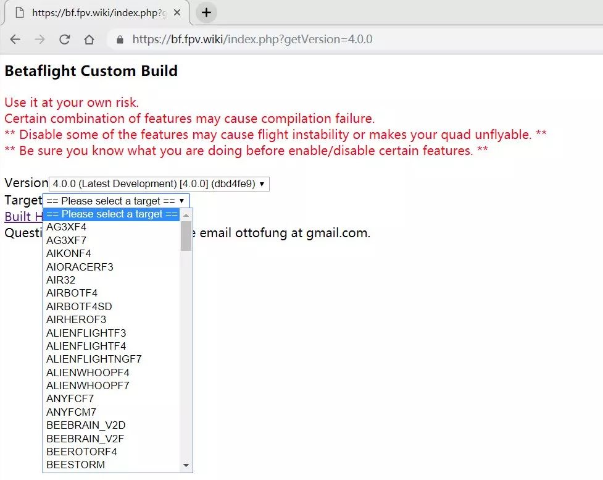Collapse the Target dropdown selector
Viewport: 603px width, 480px height.
coord(116,201)
